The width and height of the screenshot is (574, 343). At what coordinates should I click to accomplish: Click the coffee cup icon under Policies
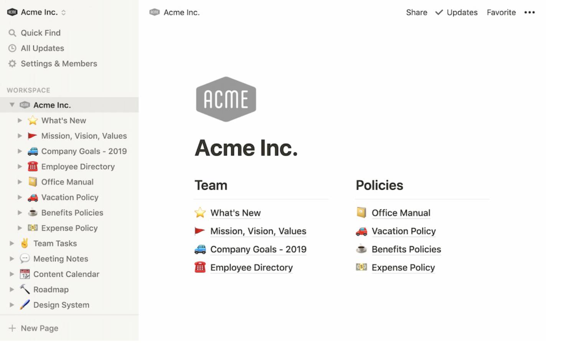tap(361, 249)
